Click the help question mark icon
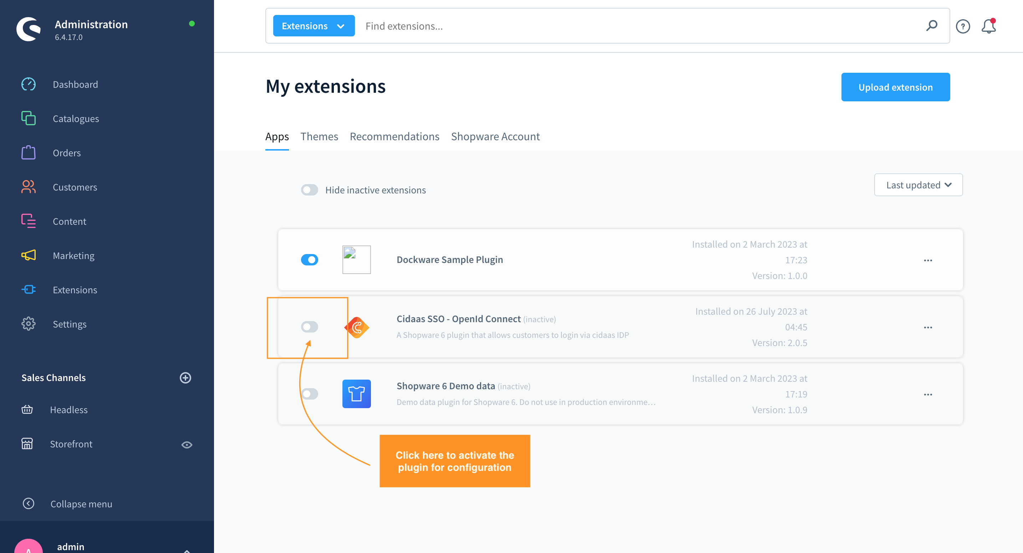 coord(963,26)
